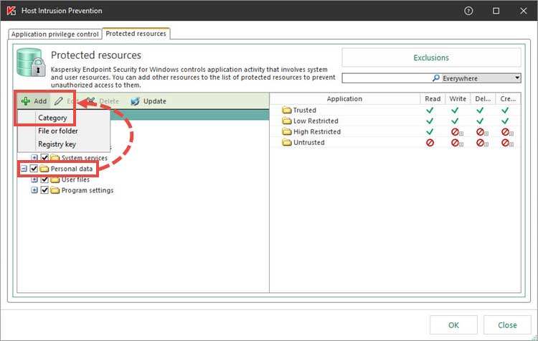Uncheck the Personal data checkbox
The height and width of the screenshot is (341, 538).
tap(34, 169)
